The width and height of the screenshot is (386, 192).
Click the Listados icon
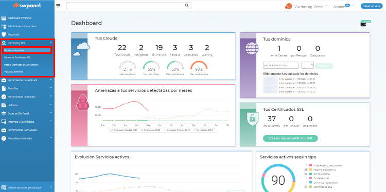click(x=4, y=105)
